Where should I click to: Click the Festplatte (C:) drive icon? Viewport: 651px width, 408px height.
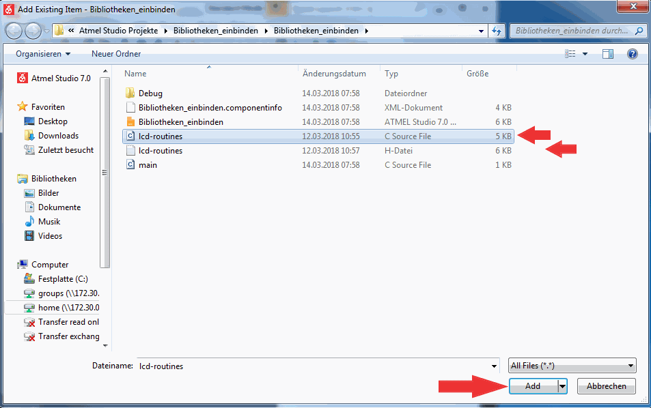tap(29, 279)
